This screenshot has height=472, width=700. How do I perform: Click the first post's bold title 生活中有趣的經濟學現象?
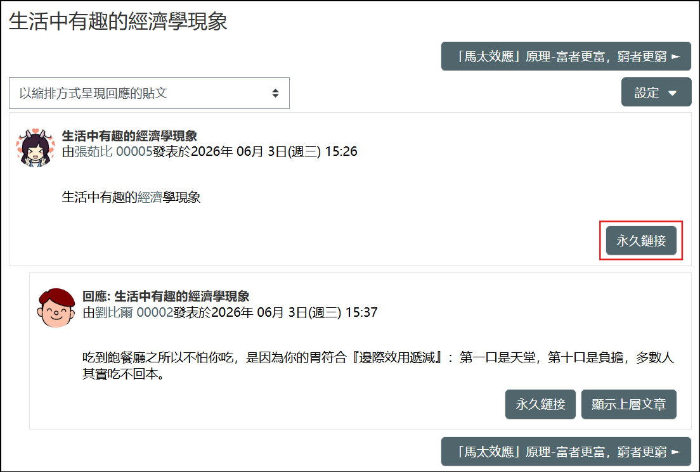129,136
